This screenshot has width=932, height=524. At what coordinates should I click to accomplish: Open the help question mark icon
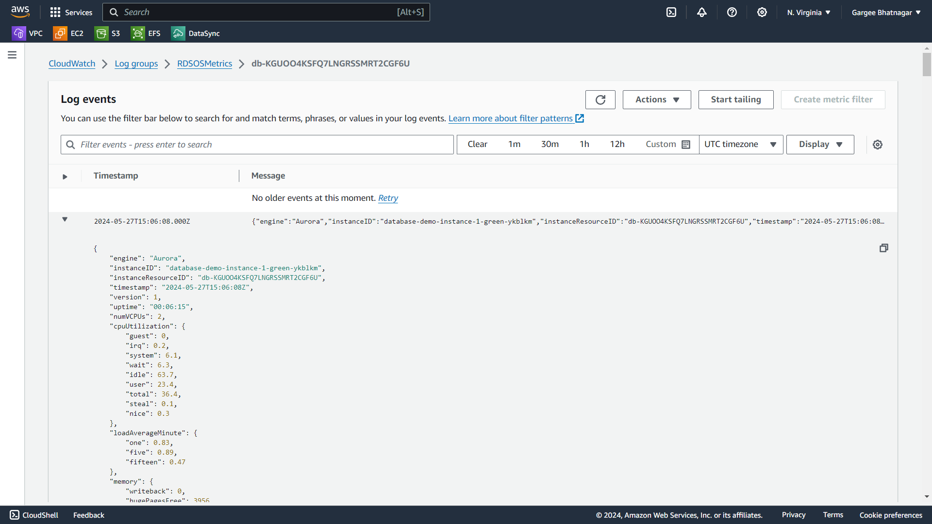coord(732,13)
